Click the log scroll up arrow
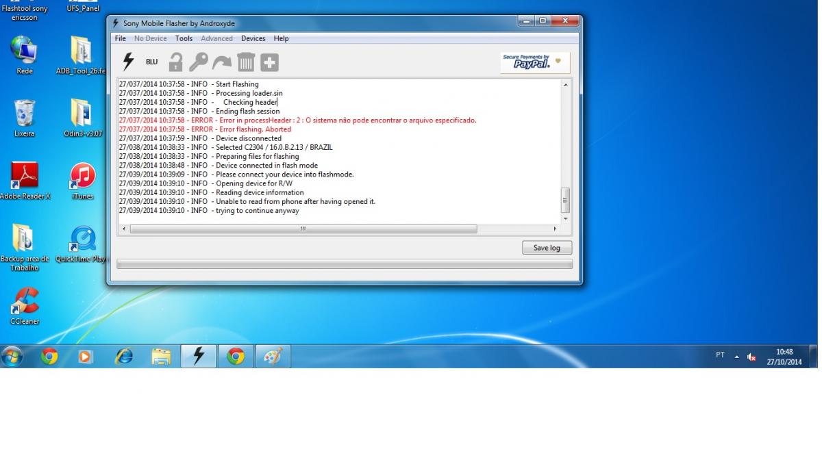Viewport: 822px width, 462px height. [565, 85]
